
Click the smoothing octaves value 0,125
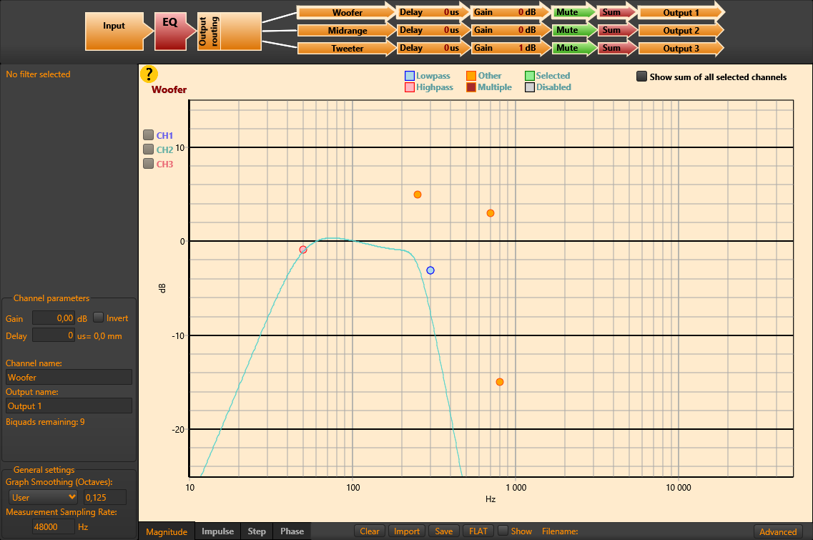pos(104,497)
